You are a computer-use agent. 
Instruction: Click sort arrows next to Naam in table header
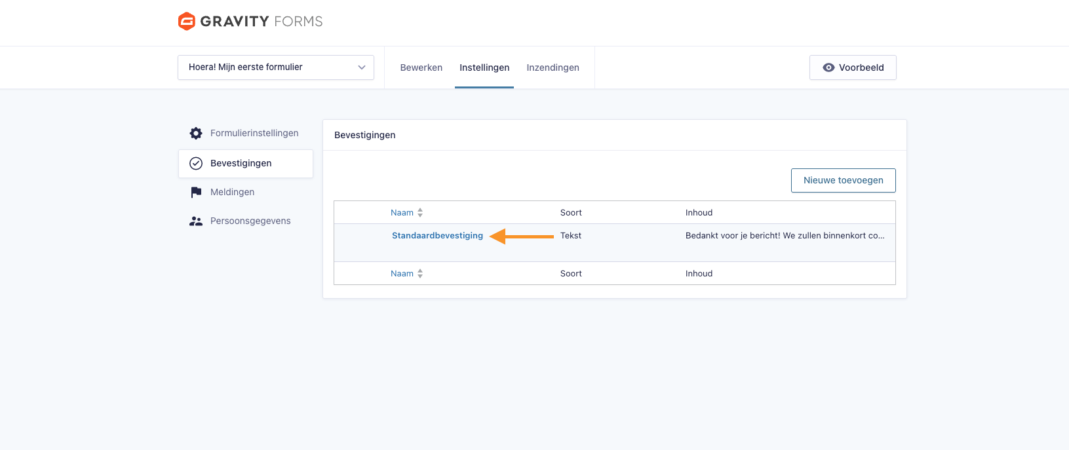point(420,213)
